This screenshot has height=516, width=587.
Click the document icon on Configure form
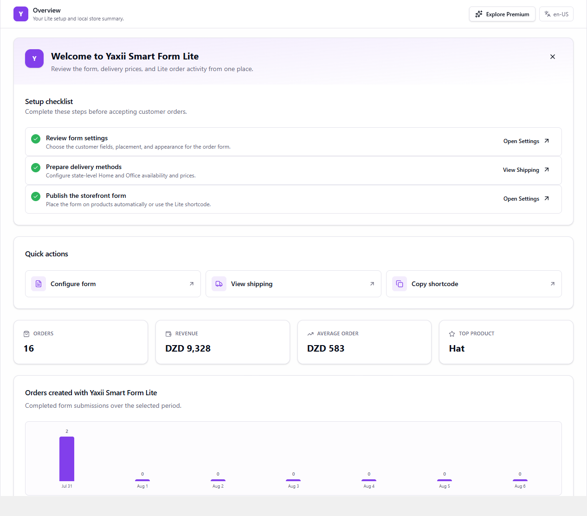click(x=39, y=284)
